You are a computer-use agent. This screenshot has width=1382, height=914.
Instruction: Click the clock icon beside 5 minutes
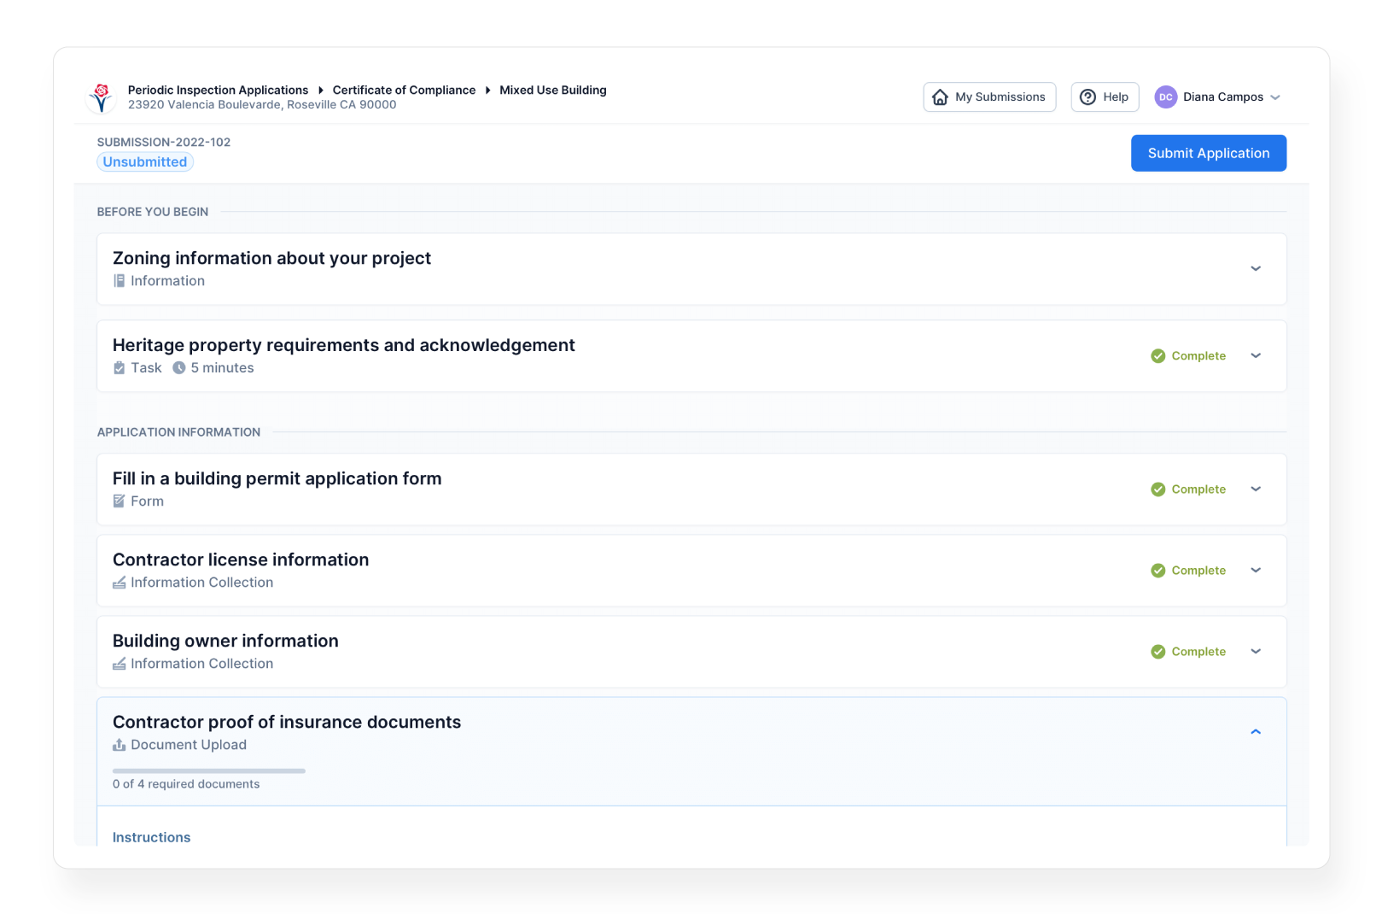pos(179,368)
